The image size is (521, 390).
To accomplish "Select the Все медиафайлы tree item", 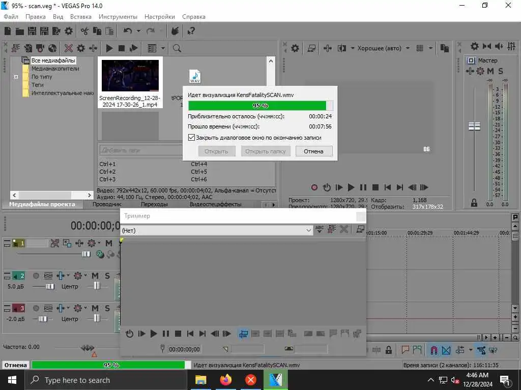I will (53, 60).
